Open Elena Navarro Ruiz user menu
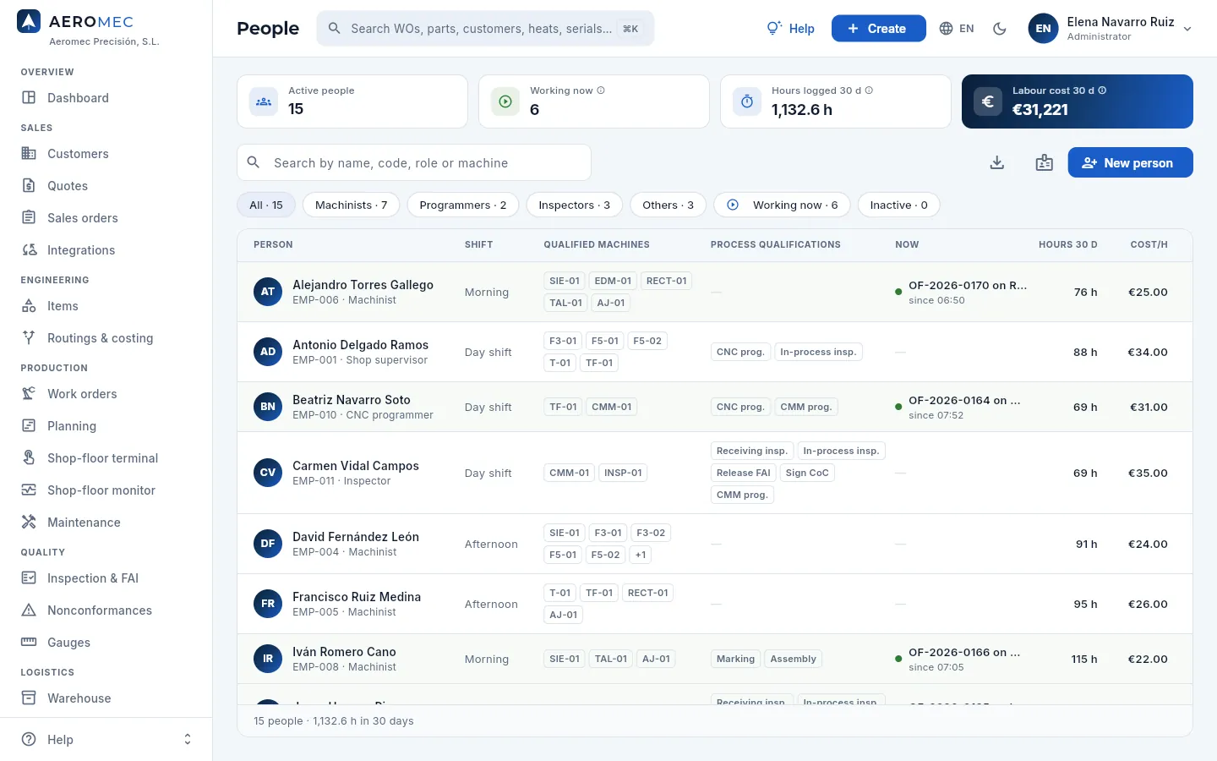 1110,29
